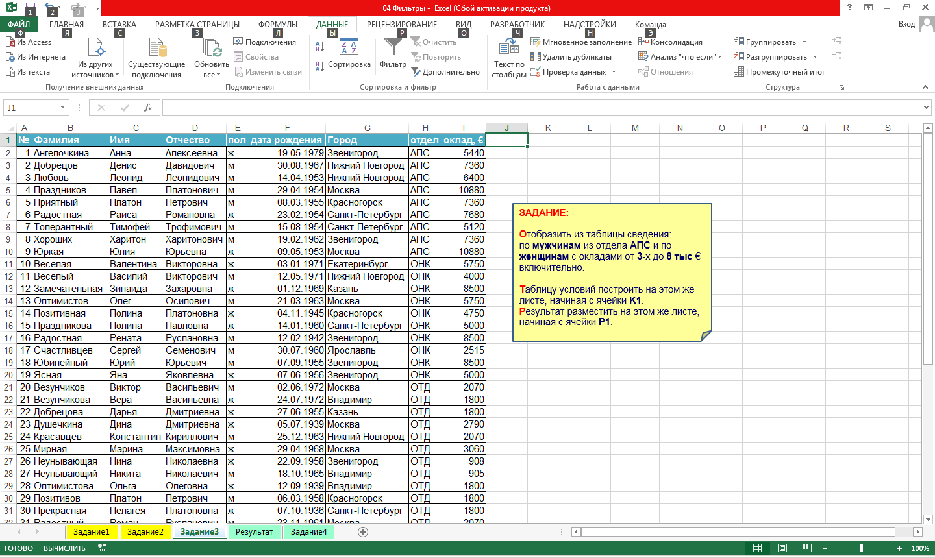The height and width of the screenshot is (558, 935).
Task: Open Структура group dialog launcher
Action: pyautogui.click(x=842, y=87)
